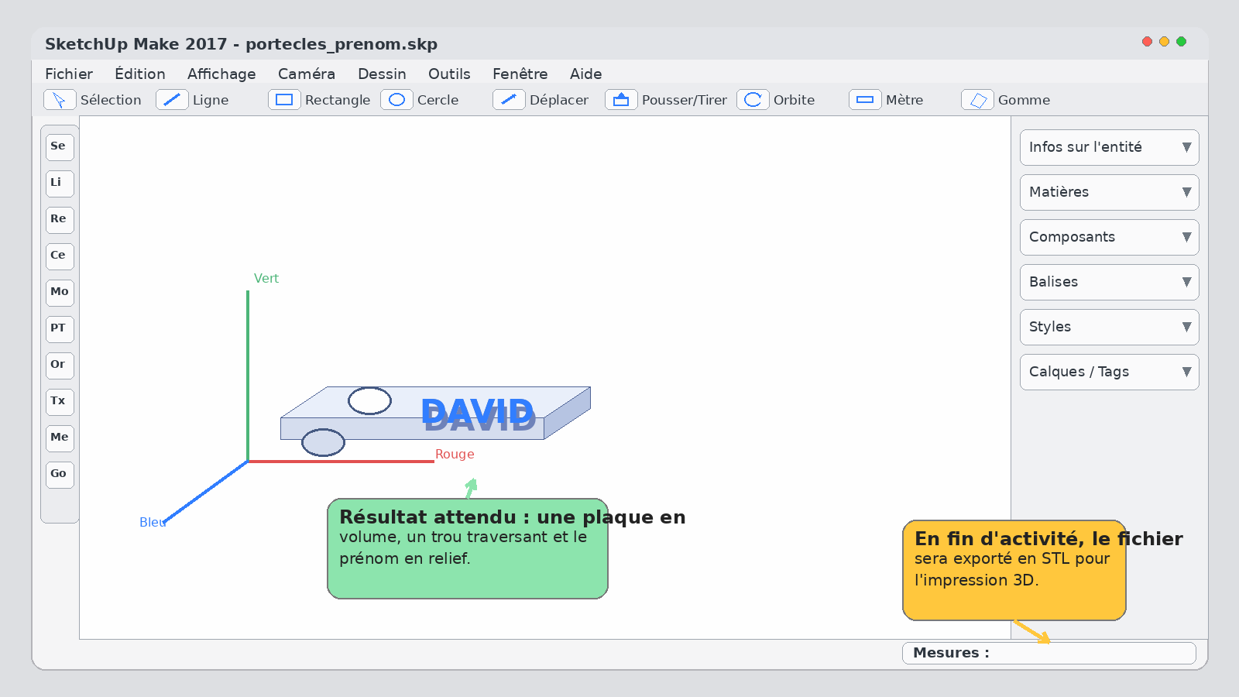Click the Mo button in left palette
The image size is (1239, 697).
(60, 293)
